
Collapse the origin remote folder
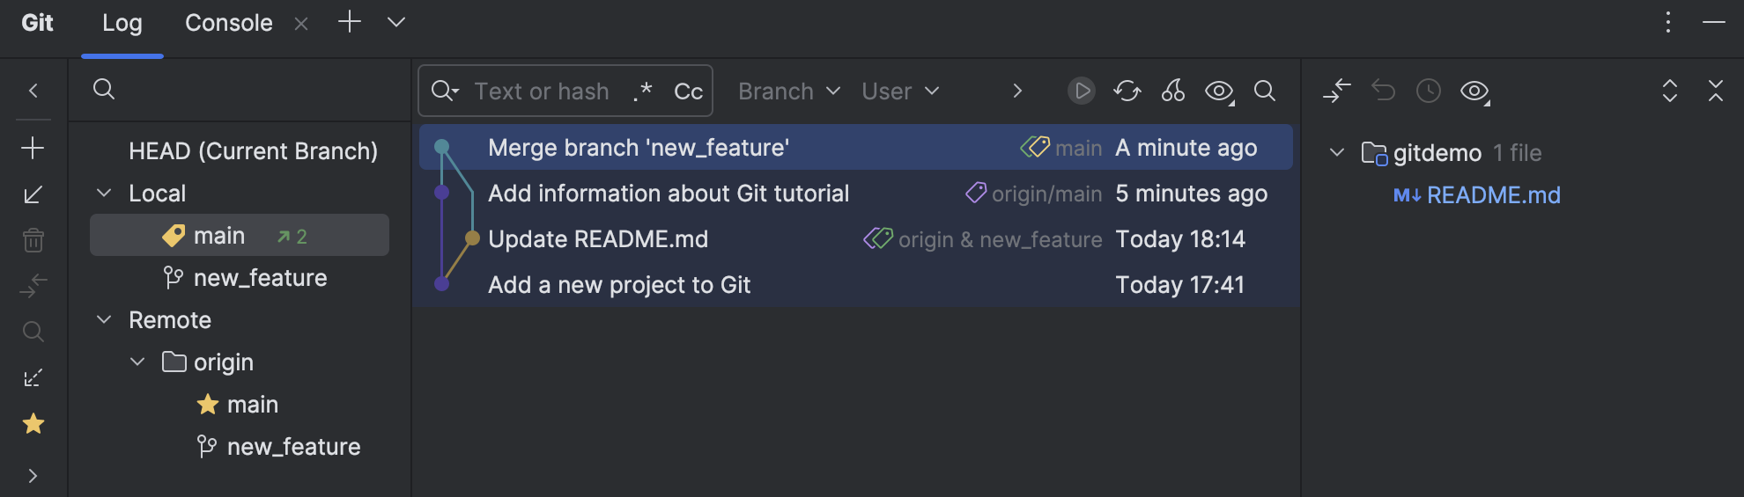[137, 362]
